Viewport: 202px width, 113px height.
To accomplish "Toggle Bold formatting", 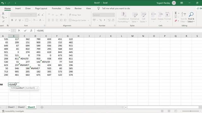I will (12, 20).
